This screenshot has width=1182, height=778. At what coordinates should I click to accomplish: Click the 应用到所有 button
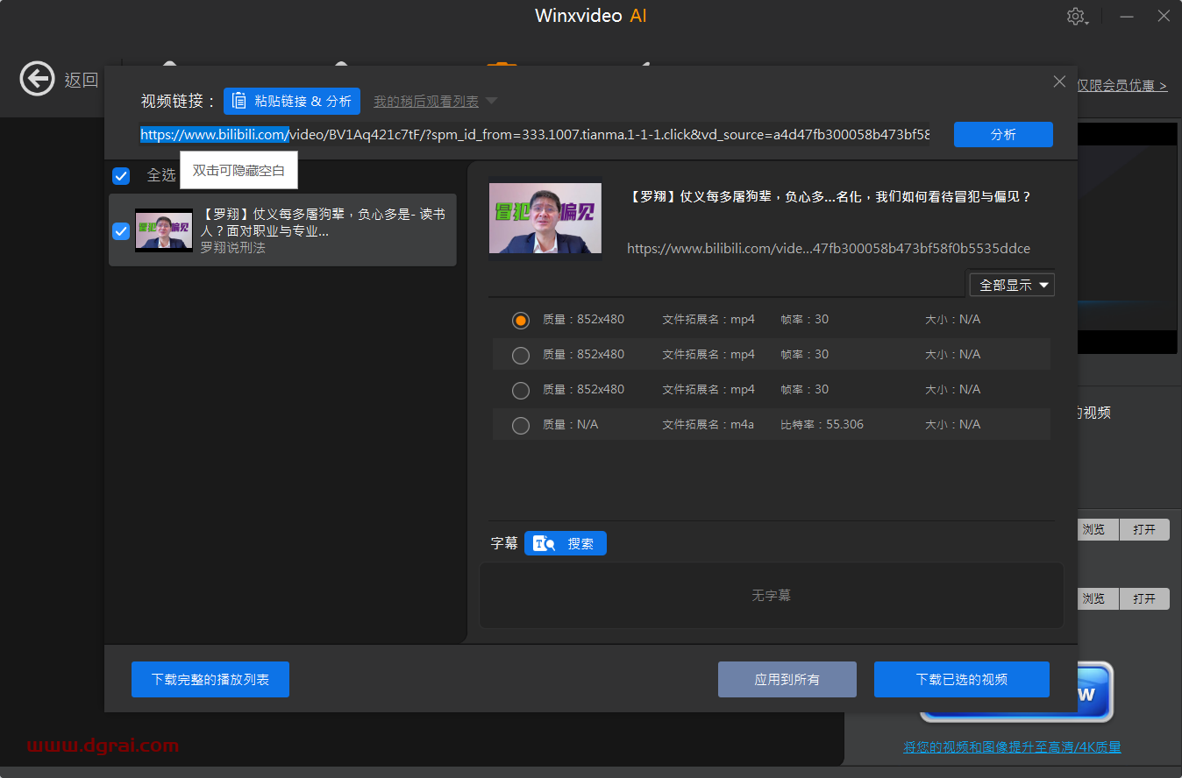pos(787,679)
